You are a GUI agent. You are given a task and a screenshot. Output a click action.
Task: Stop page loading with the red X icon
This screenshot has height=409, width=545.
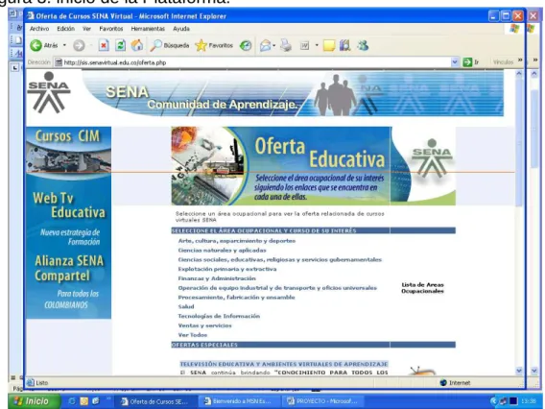tap(104, 45)
